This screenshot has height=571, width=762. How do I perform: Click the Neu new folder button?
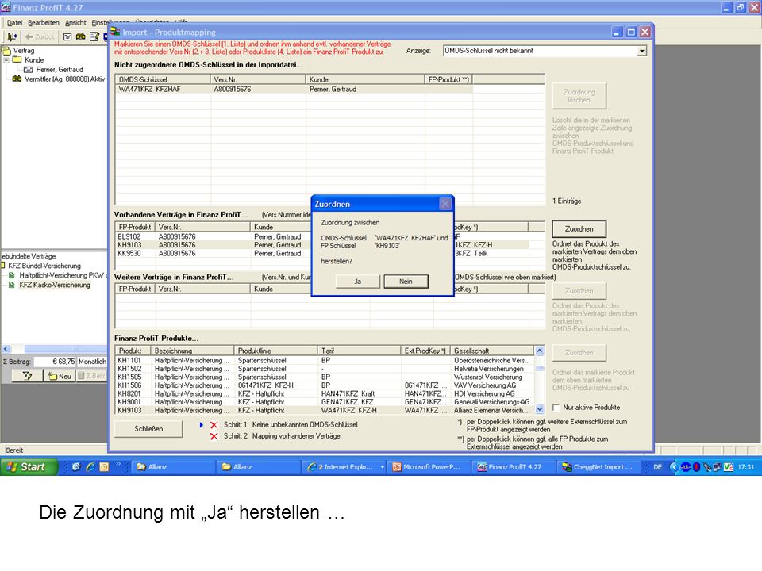coord(60,376)
